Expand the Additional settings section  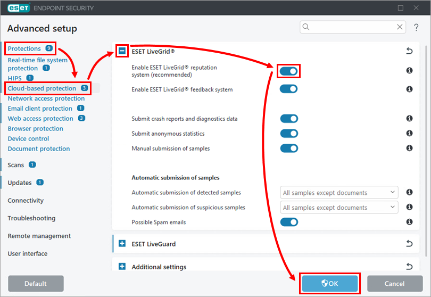click(122, 267)
